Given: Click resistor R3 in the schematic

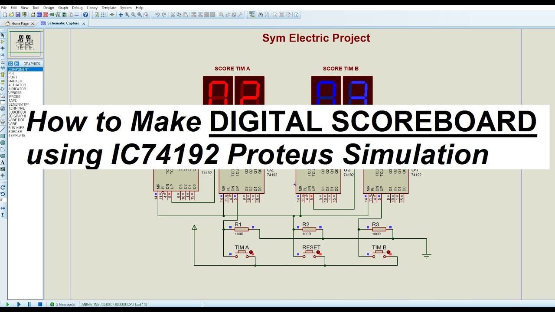Looking at the screenshot, I should point(379,229).
